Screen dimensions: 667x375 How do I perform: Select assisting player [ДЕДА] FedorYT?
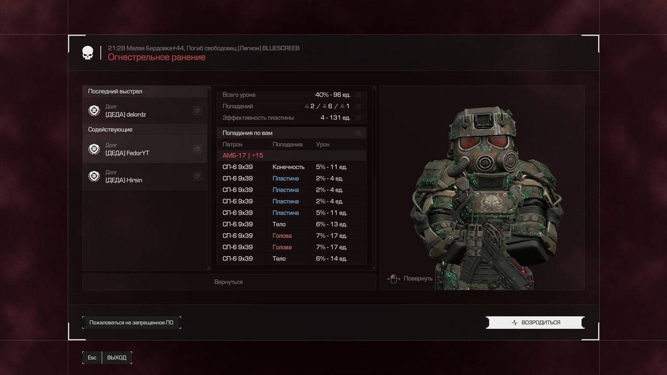145,149
